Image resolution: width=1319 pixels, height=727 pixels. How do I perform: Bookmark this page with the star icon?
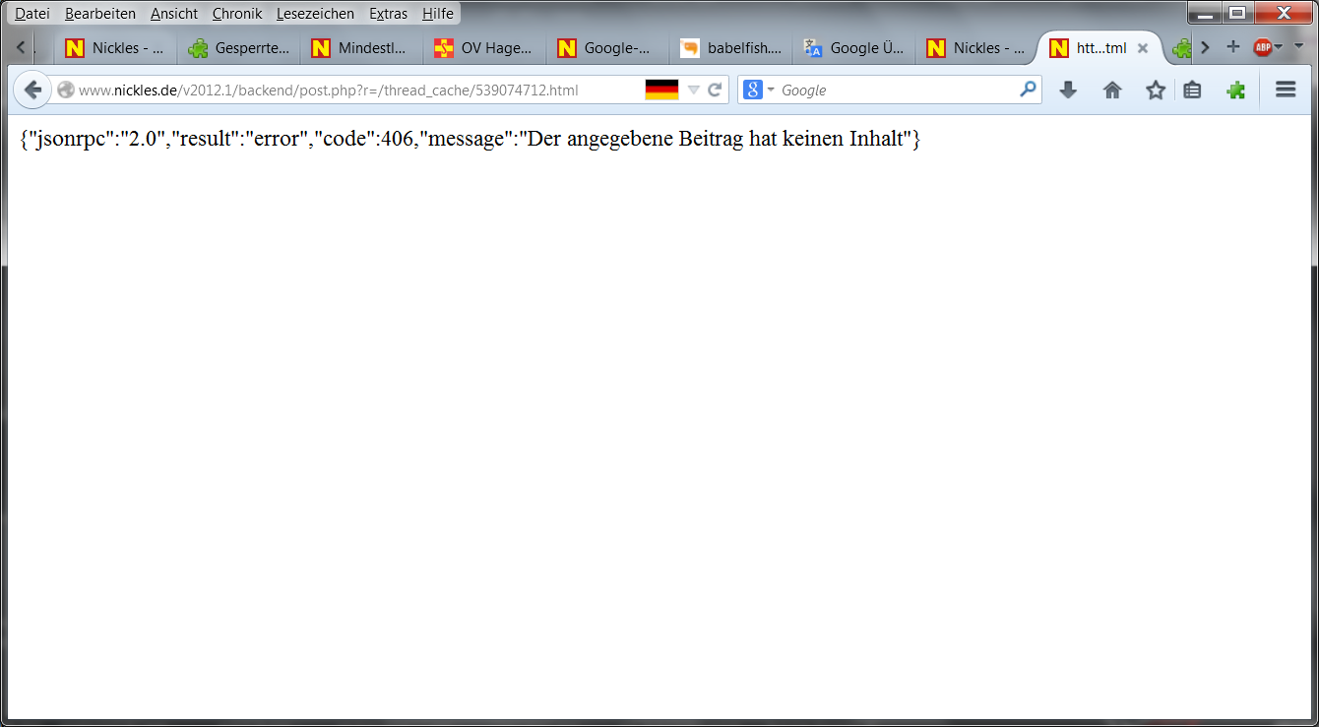[x=1156, y=91]
